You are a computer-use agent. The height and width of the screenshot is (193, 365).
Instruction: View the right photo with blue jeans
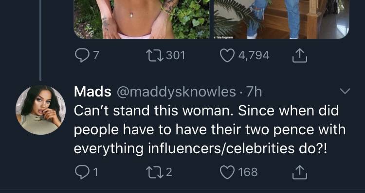click(281, 19)
